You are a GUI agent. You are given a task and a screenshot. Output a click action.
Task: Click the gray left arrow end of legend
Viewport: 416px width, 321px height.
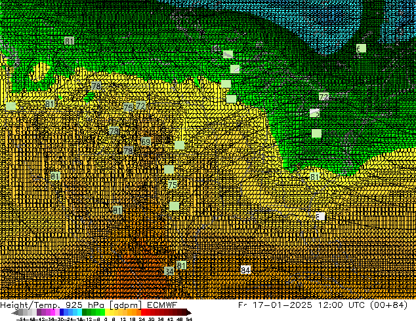(14, 312)
